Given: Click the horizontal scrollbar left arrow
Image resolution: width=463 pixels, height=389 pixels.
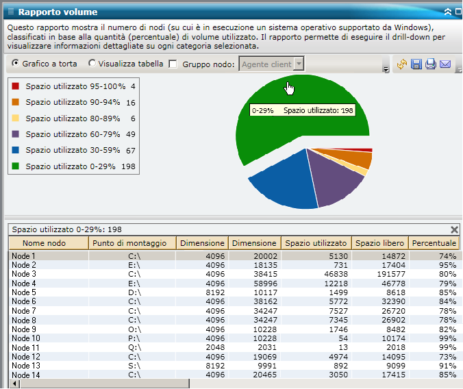Looking at the screenshot, I should pyautogui.click(x=14, y=384).
